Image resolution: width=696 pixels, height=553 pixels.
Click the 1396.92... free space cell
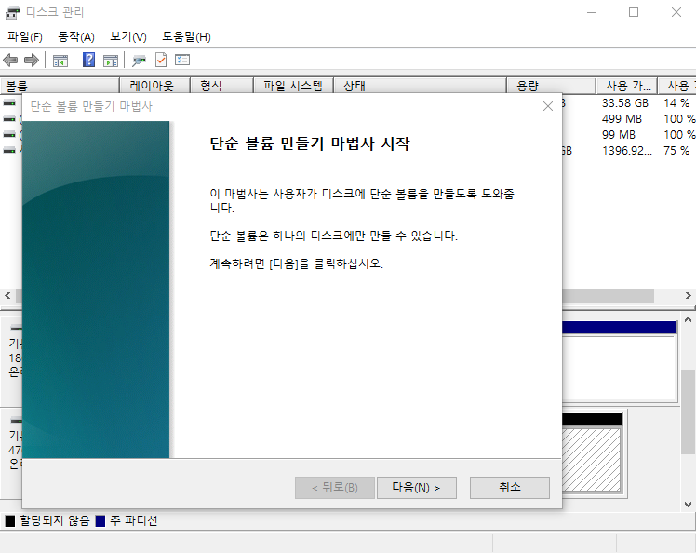[627, 151]
